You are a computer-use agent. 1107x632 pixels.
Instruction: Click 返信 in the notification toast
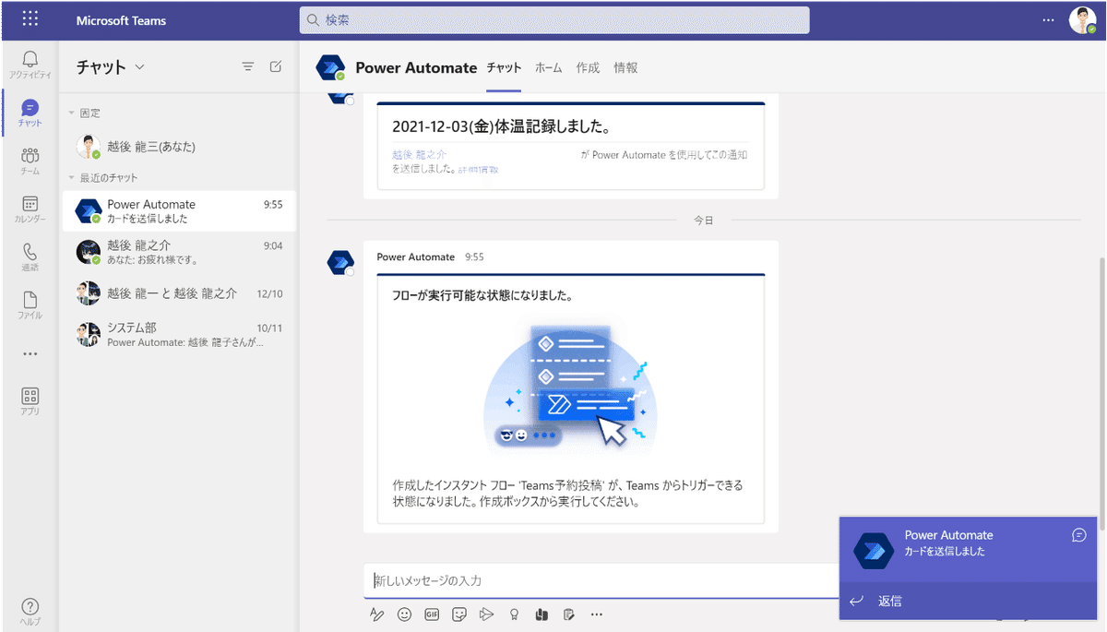tap(890, 602)
